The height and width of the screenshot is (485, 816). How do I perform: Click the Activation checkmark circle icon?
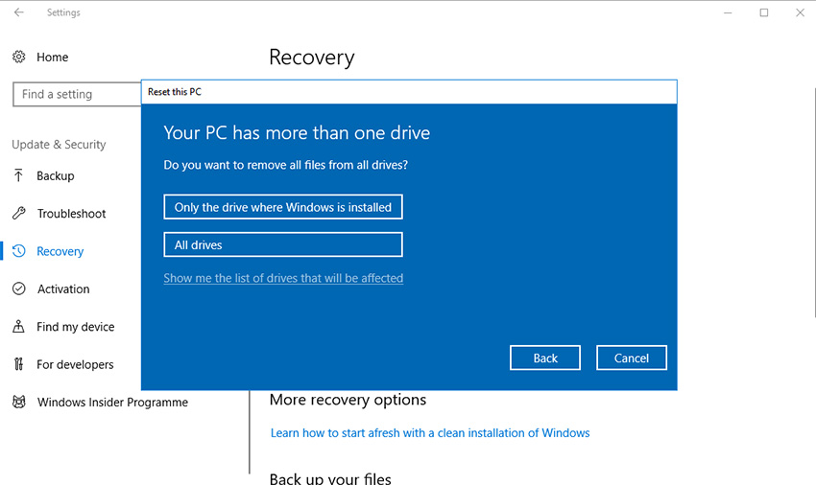[19, 289]
